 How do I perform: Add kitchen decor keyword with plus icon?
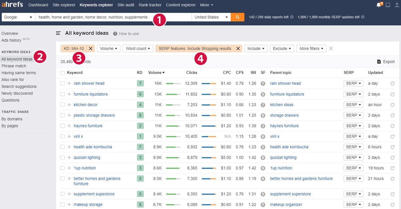pyautogui.click(x=69, y=105)
